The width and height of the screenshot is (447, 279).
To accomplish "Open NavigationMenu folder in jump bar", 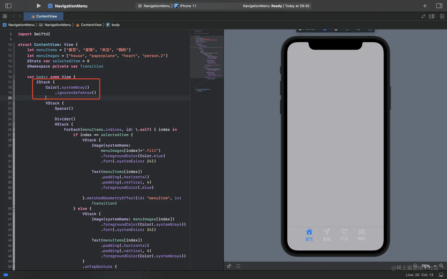I will 55,25.
